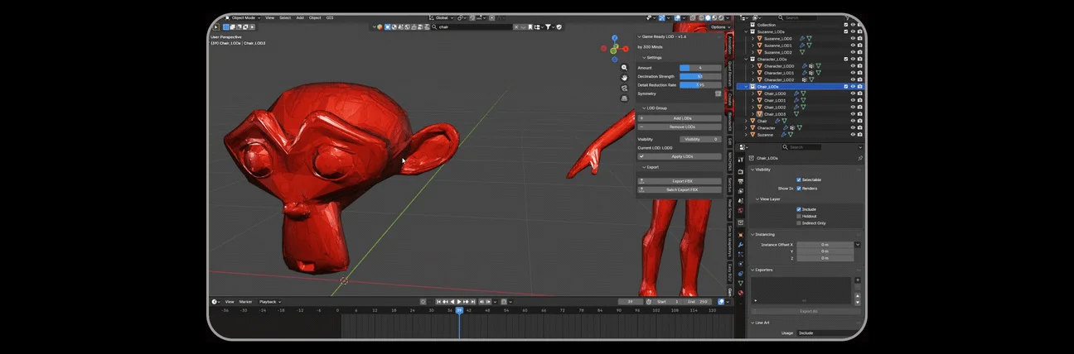The height and width of the screenshot is (354, 1074).
Task: Toggle exclude checkbox for Suzanne_LODs collection
Action: 845,31
